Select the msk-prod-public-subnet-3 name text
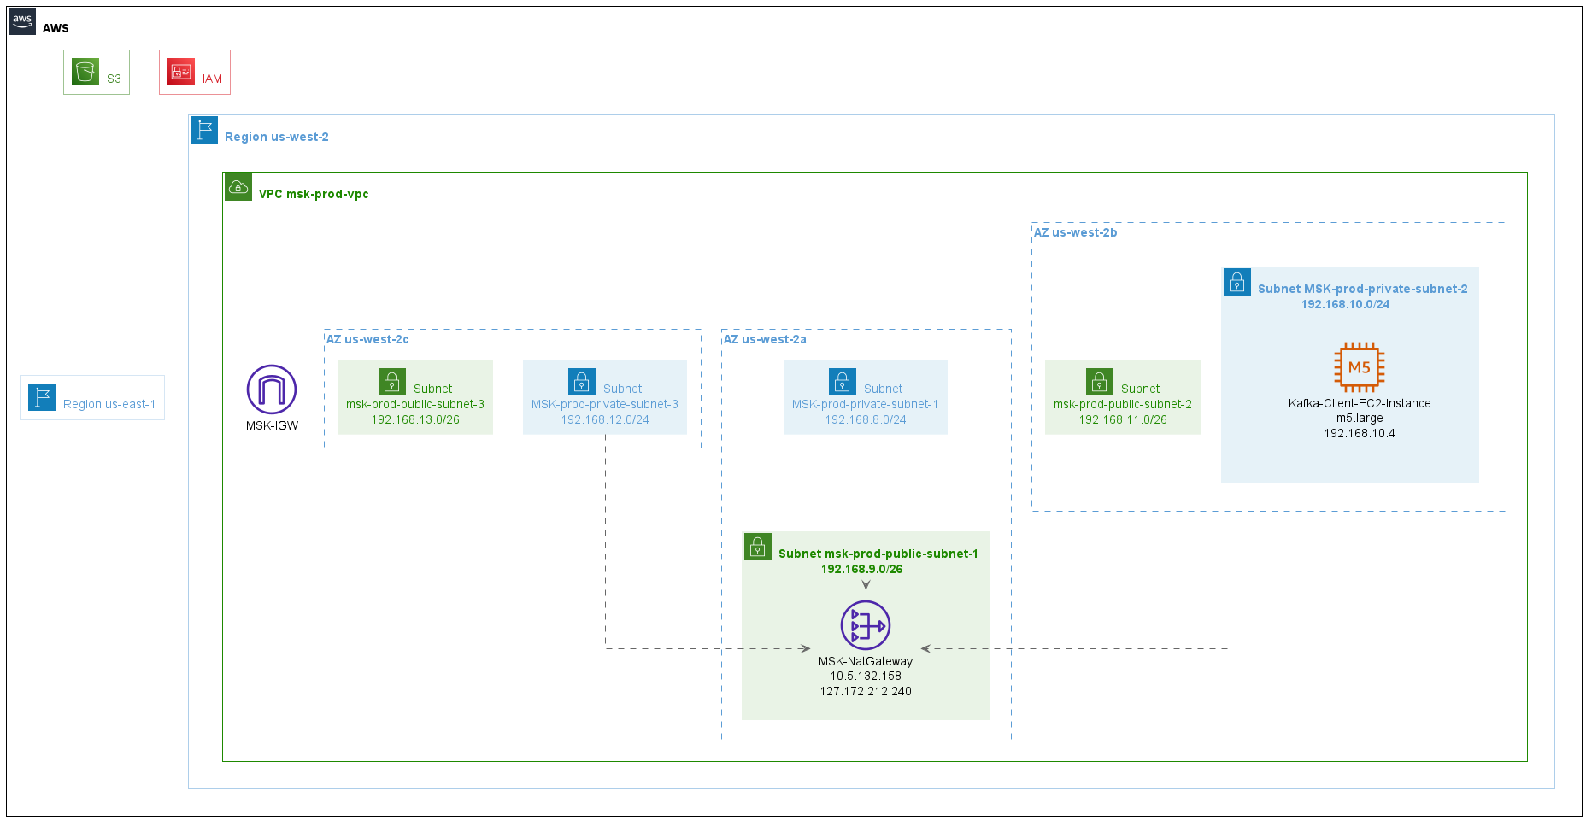1586x820 pixels. coord(415,404)
